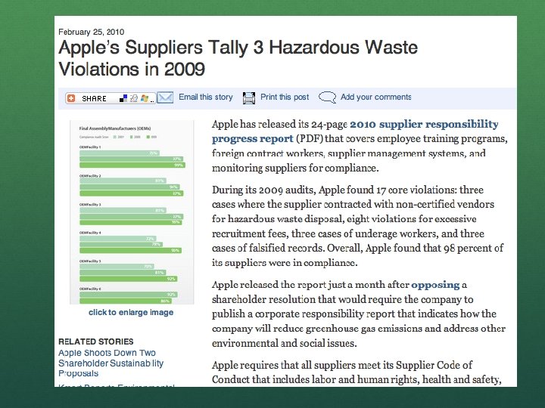This screenshot has height=408, width=545.
Task: Open 'Add your comments' link
Action: (x=375, y=97)
